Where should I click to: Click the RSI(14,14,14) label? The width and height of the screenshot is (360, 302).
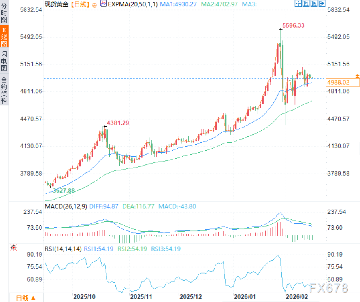[x=64, y=249]
